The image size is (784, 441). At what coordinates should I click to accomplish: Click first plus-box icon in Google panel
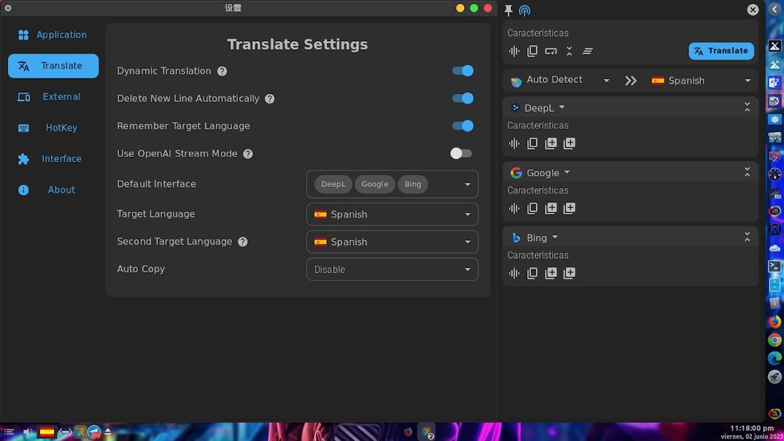click(x=551, y=208)
